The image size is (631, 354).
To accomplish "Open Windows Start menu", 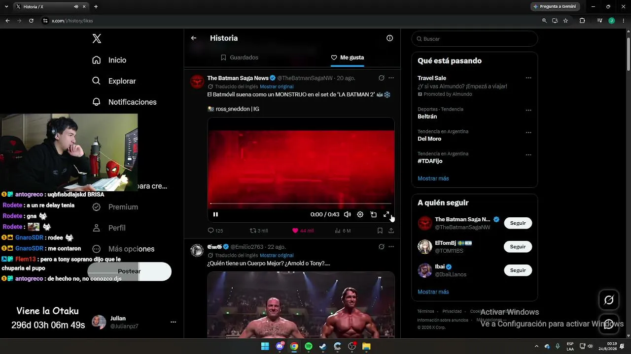I will tap(265, 346).
